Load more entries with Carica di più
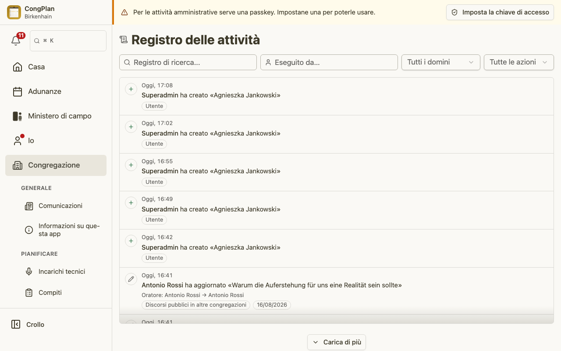Viewport: 561px width, 351px height. (337, 342)
